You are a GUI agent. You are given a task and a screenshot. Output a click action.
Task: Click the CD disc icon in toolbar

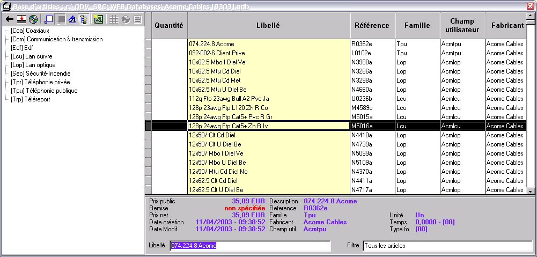pyautogui.click(x=33, y=20)
